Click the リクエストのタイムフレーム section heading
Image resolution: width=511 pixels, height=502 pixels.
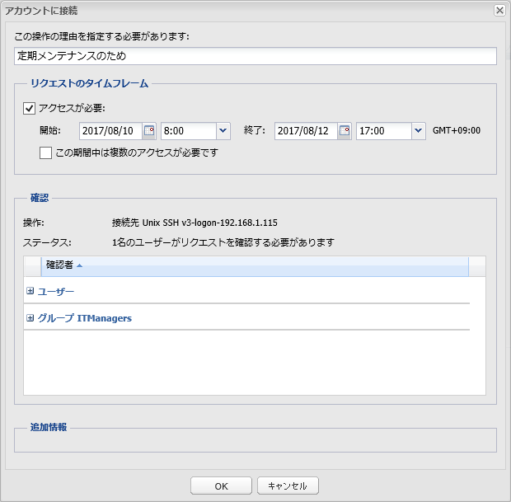click(x=89, y=83)
